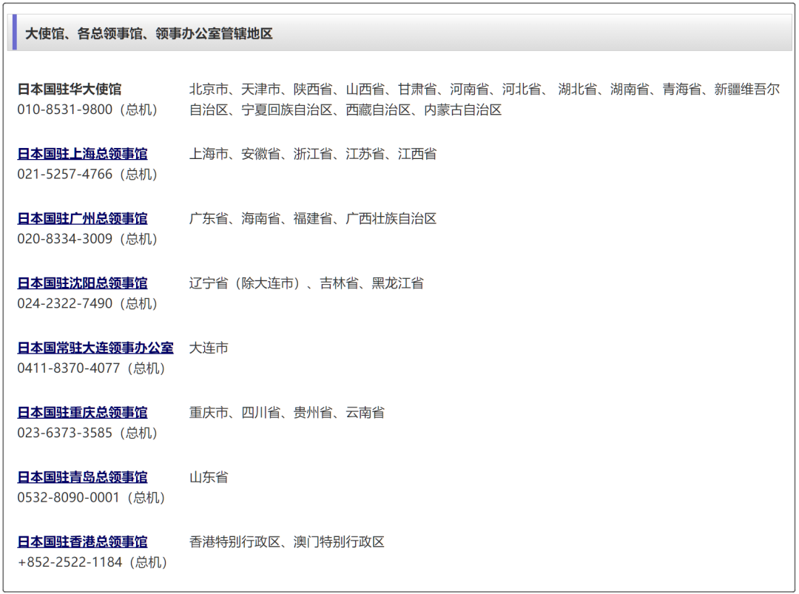This screenshot has height=594, width=799.
Task: Click the 香港特别行政区、澳门特别行政区 jurisdiction text
Action: tap(287, 541)
